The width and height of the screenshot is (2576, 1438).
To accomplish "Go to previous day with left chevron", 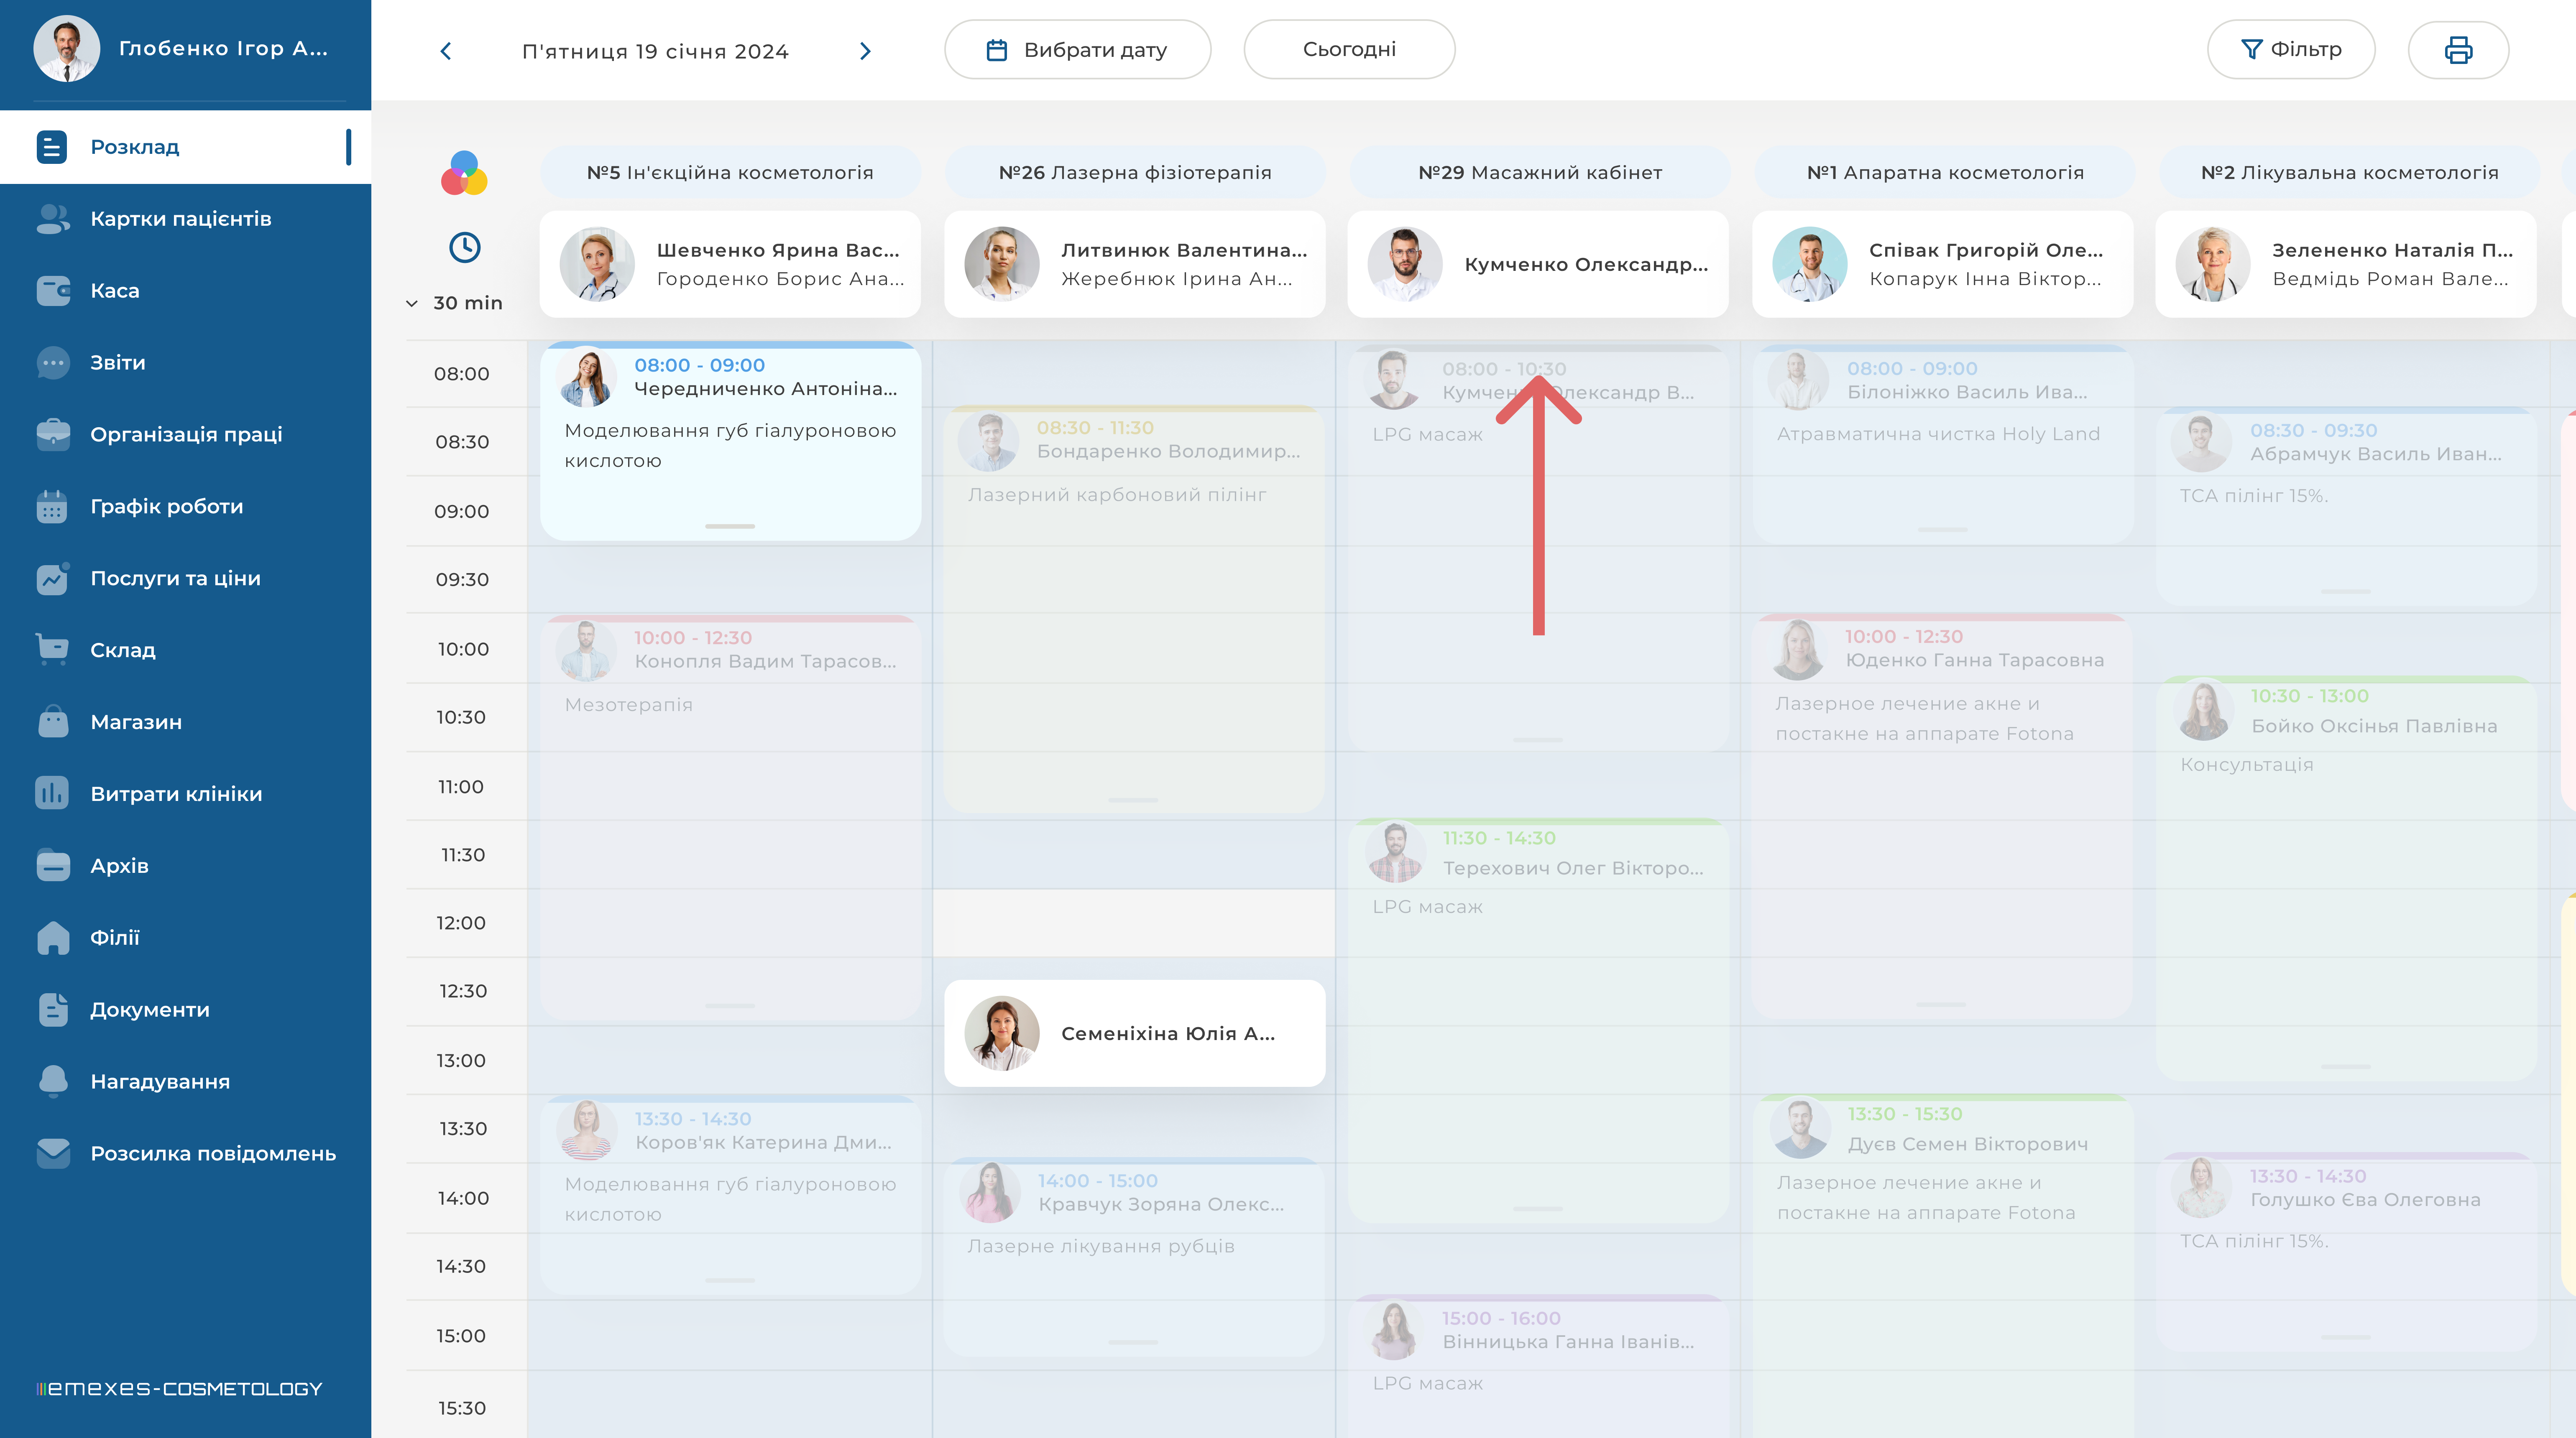I will (x=446, y=51).
